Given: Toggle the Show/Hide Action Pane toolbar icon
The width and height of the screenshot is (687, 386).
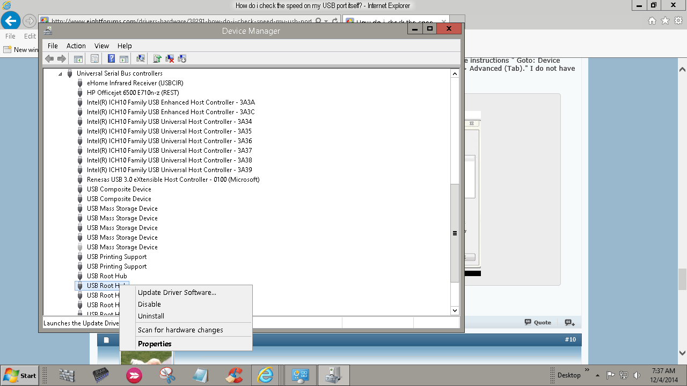Looking at the screenshot, I should click(123, 58).
